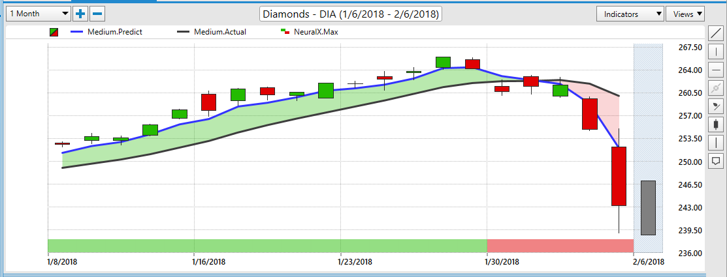Click the Diamonds - DIA chart title

tap(351, 14)
